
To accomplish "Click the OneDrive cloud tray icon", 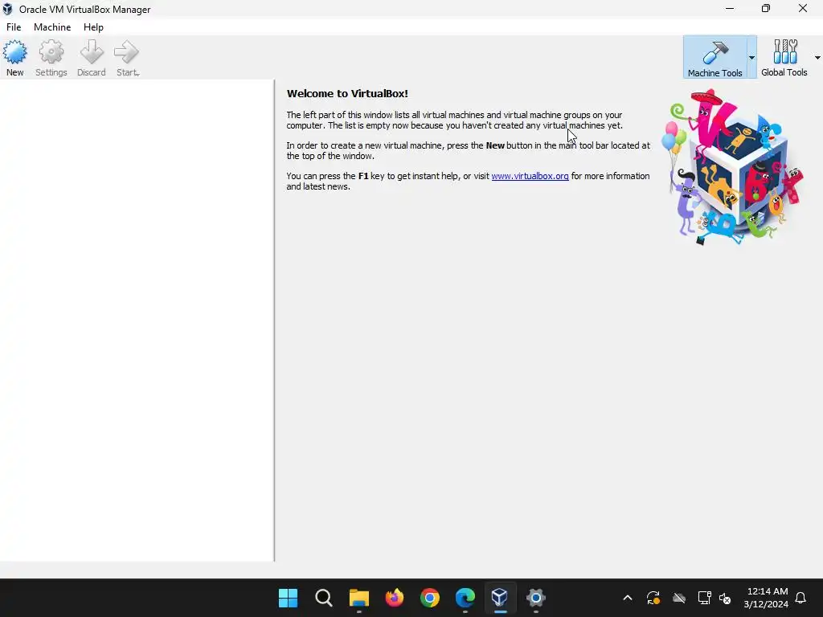I will [x=679, y=598].
